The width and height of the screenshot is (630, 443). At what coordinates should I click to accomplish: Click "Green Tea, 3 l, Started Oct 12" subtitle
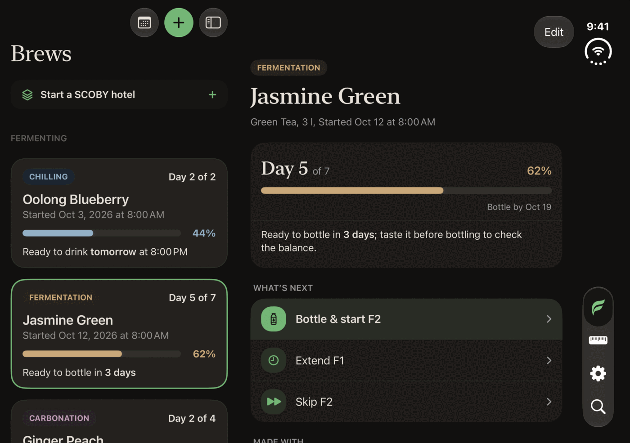tap(342, 122)
